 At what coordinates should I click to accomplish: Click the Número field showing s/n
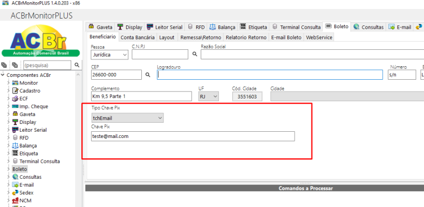click(401, 75)
